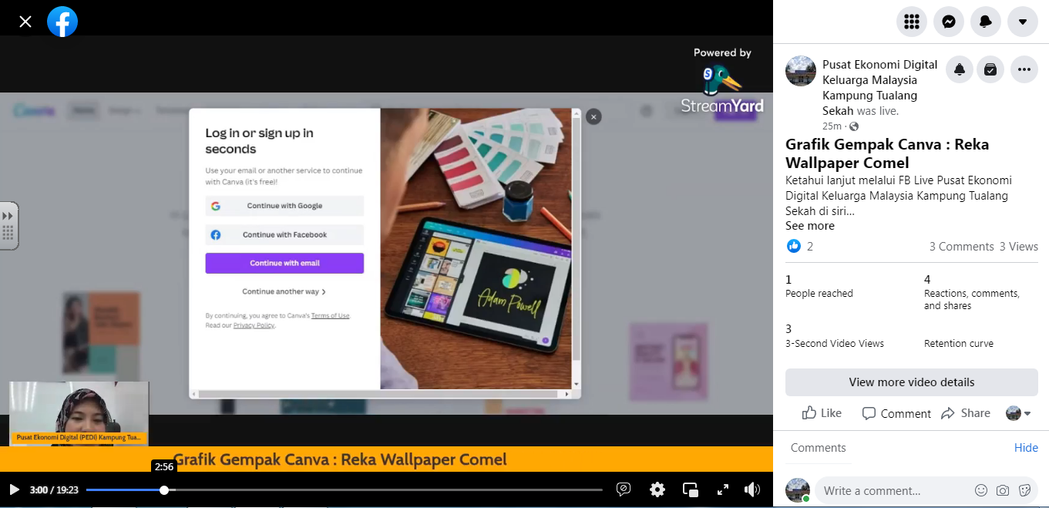
Task: Open the 3 Comments link
Action: coord(961,247)
